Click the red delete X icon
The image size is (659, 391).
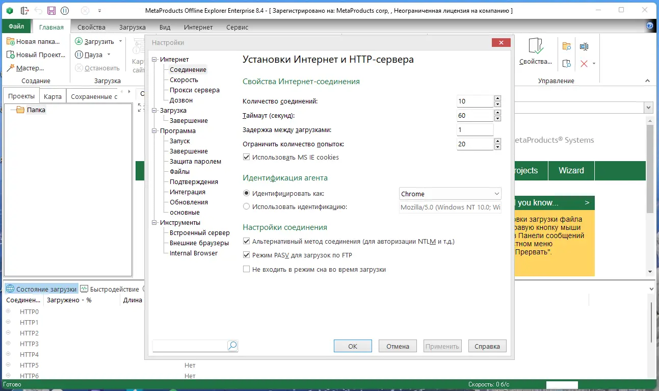pyautogui.click(x=584, y=64)
